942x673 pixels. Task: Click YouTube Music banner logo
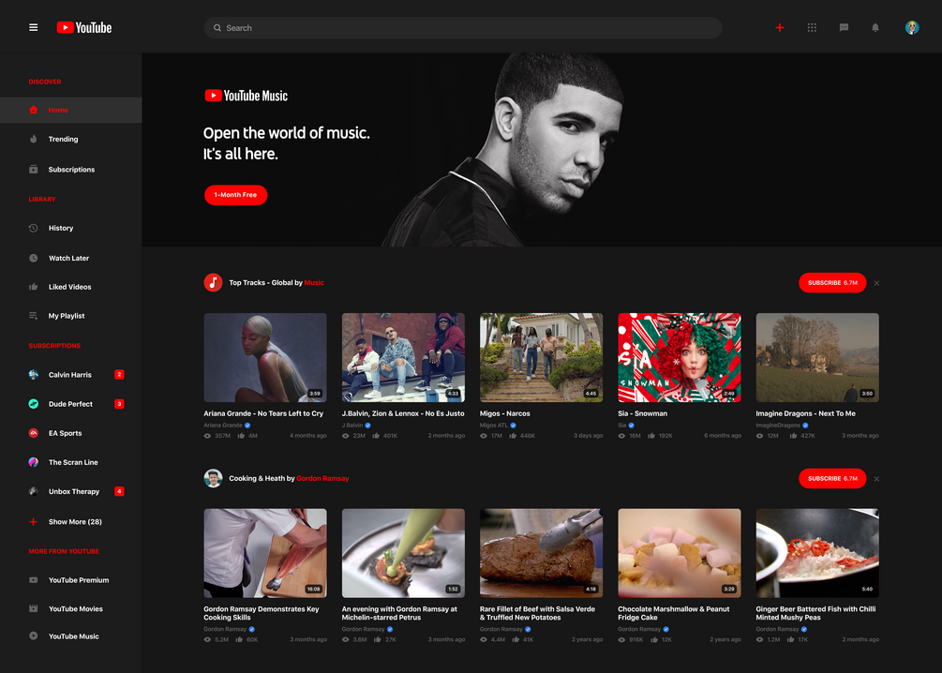247,96
